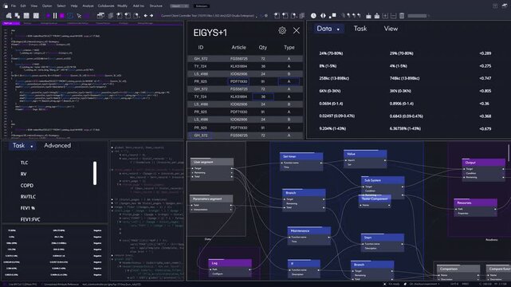The height and width of the screenshot is (287, 511).
Task: Click the stacked layers icon in toolbar
Action: (111, 16)
